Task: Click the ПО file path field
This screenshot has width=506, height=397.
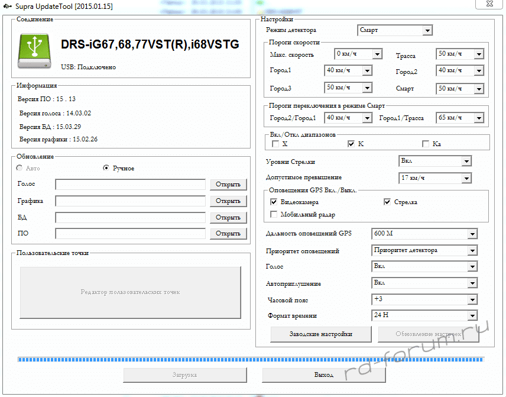Action: tap(131, 234)
